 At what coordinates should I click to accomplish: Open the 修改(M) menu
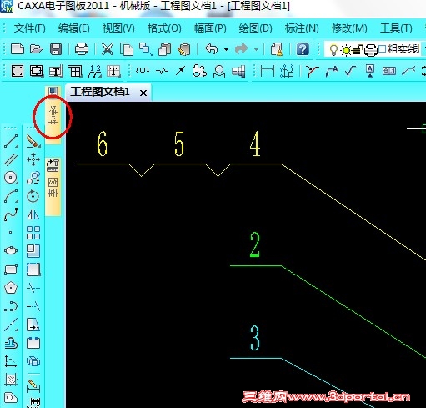pos(349,28)
